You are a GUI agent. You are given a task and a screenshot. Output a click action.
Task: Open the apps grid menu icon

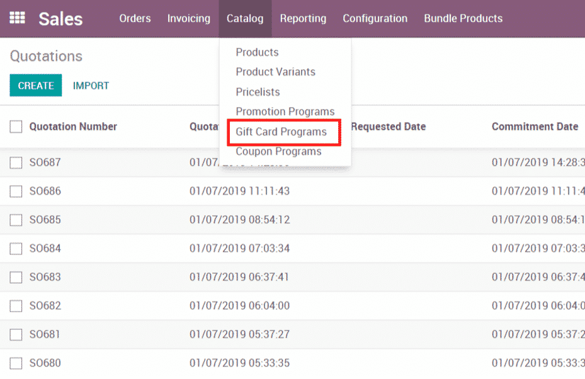point(17,18)
